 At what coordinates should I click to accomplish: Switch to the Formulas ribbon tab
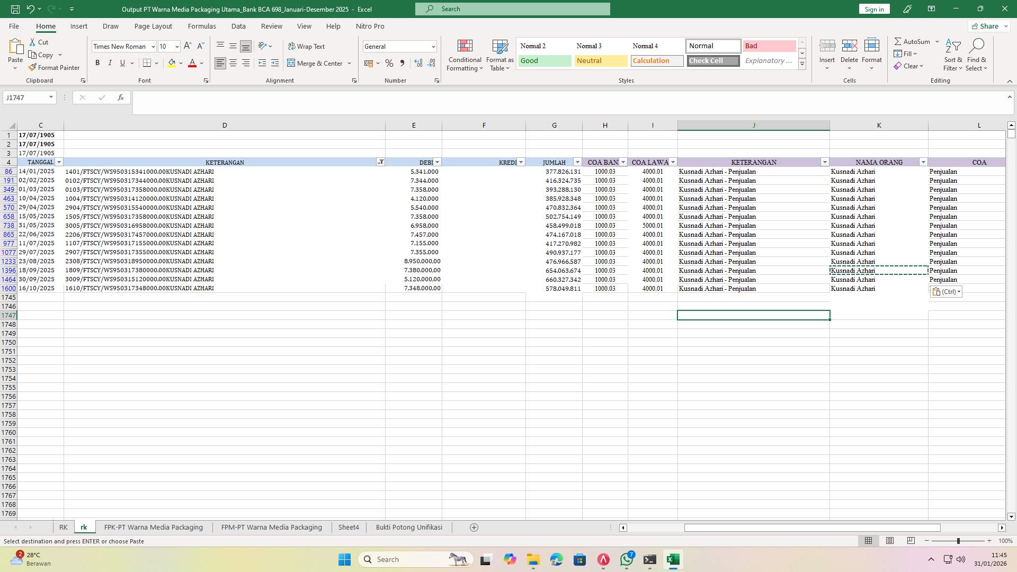[x=202, y=26]
